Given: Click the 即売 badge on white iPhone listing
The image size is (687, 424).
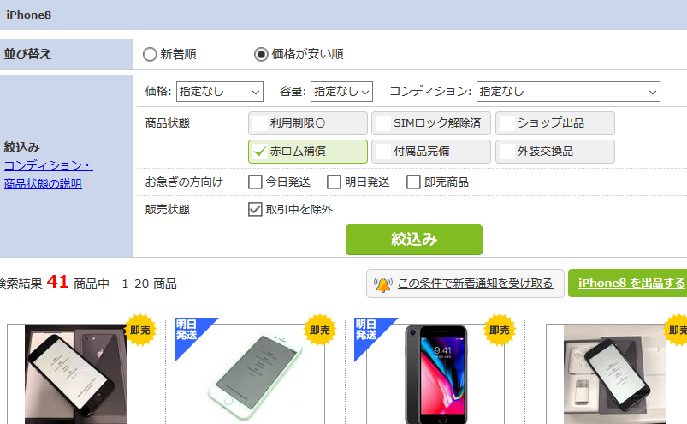Looking at the screenshot, I should pos(320,330).
